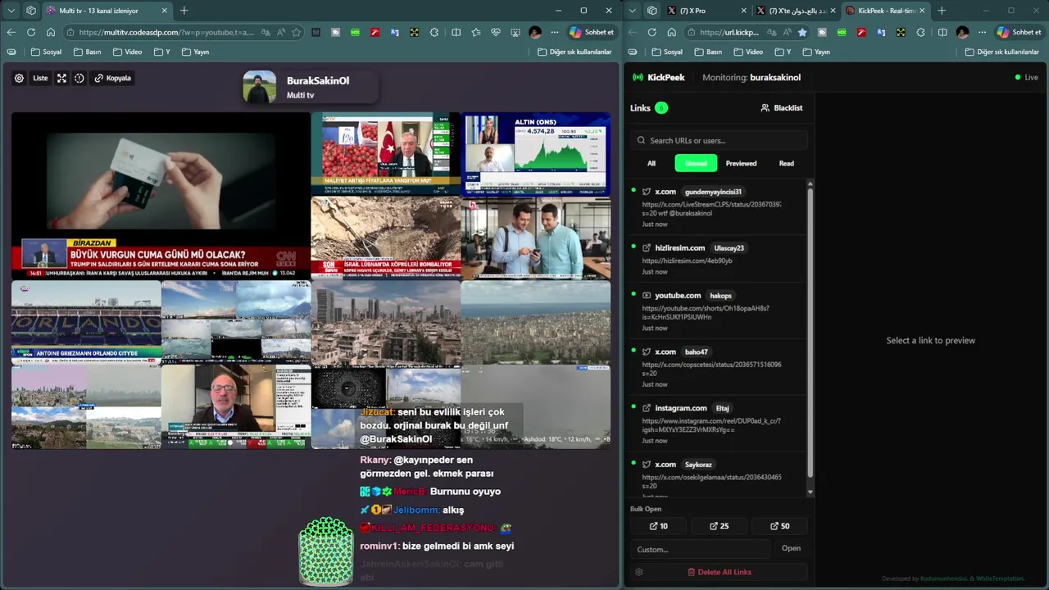This screenshot has height=590, width=1049.
Task: Open KickPeek settings gear at panel bottom
Action: [x=639, y=572]
